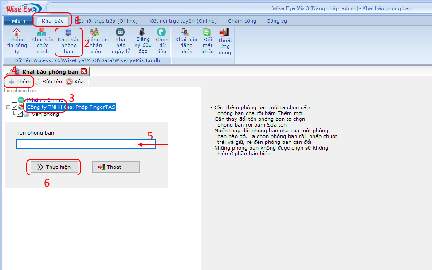
Task: Toggle the Nhân viên mới checkbox
Action: coord(15,100)
